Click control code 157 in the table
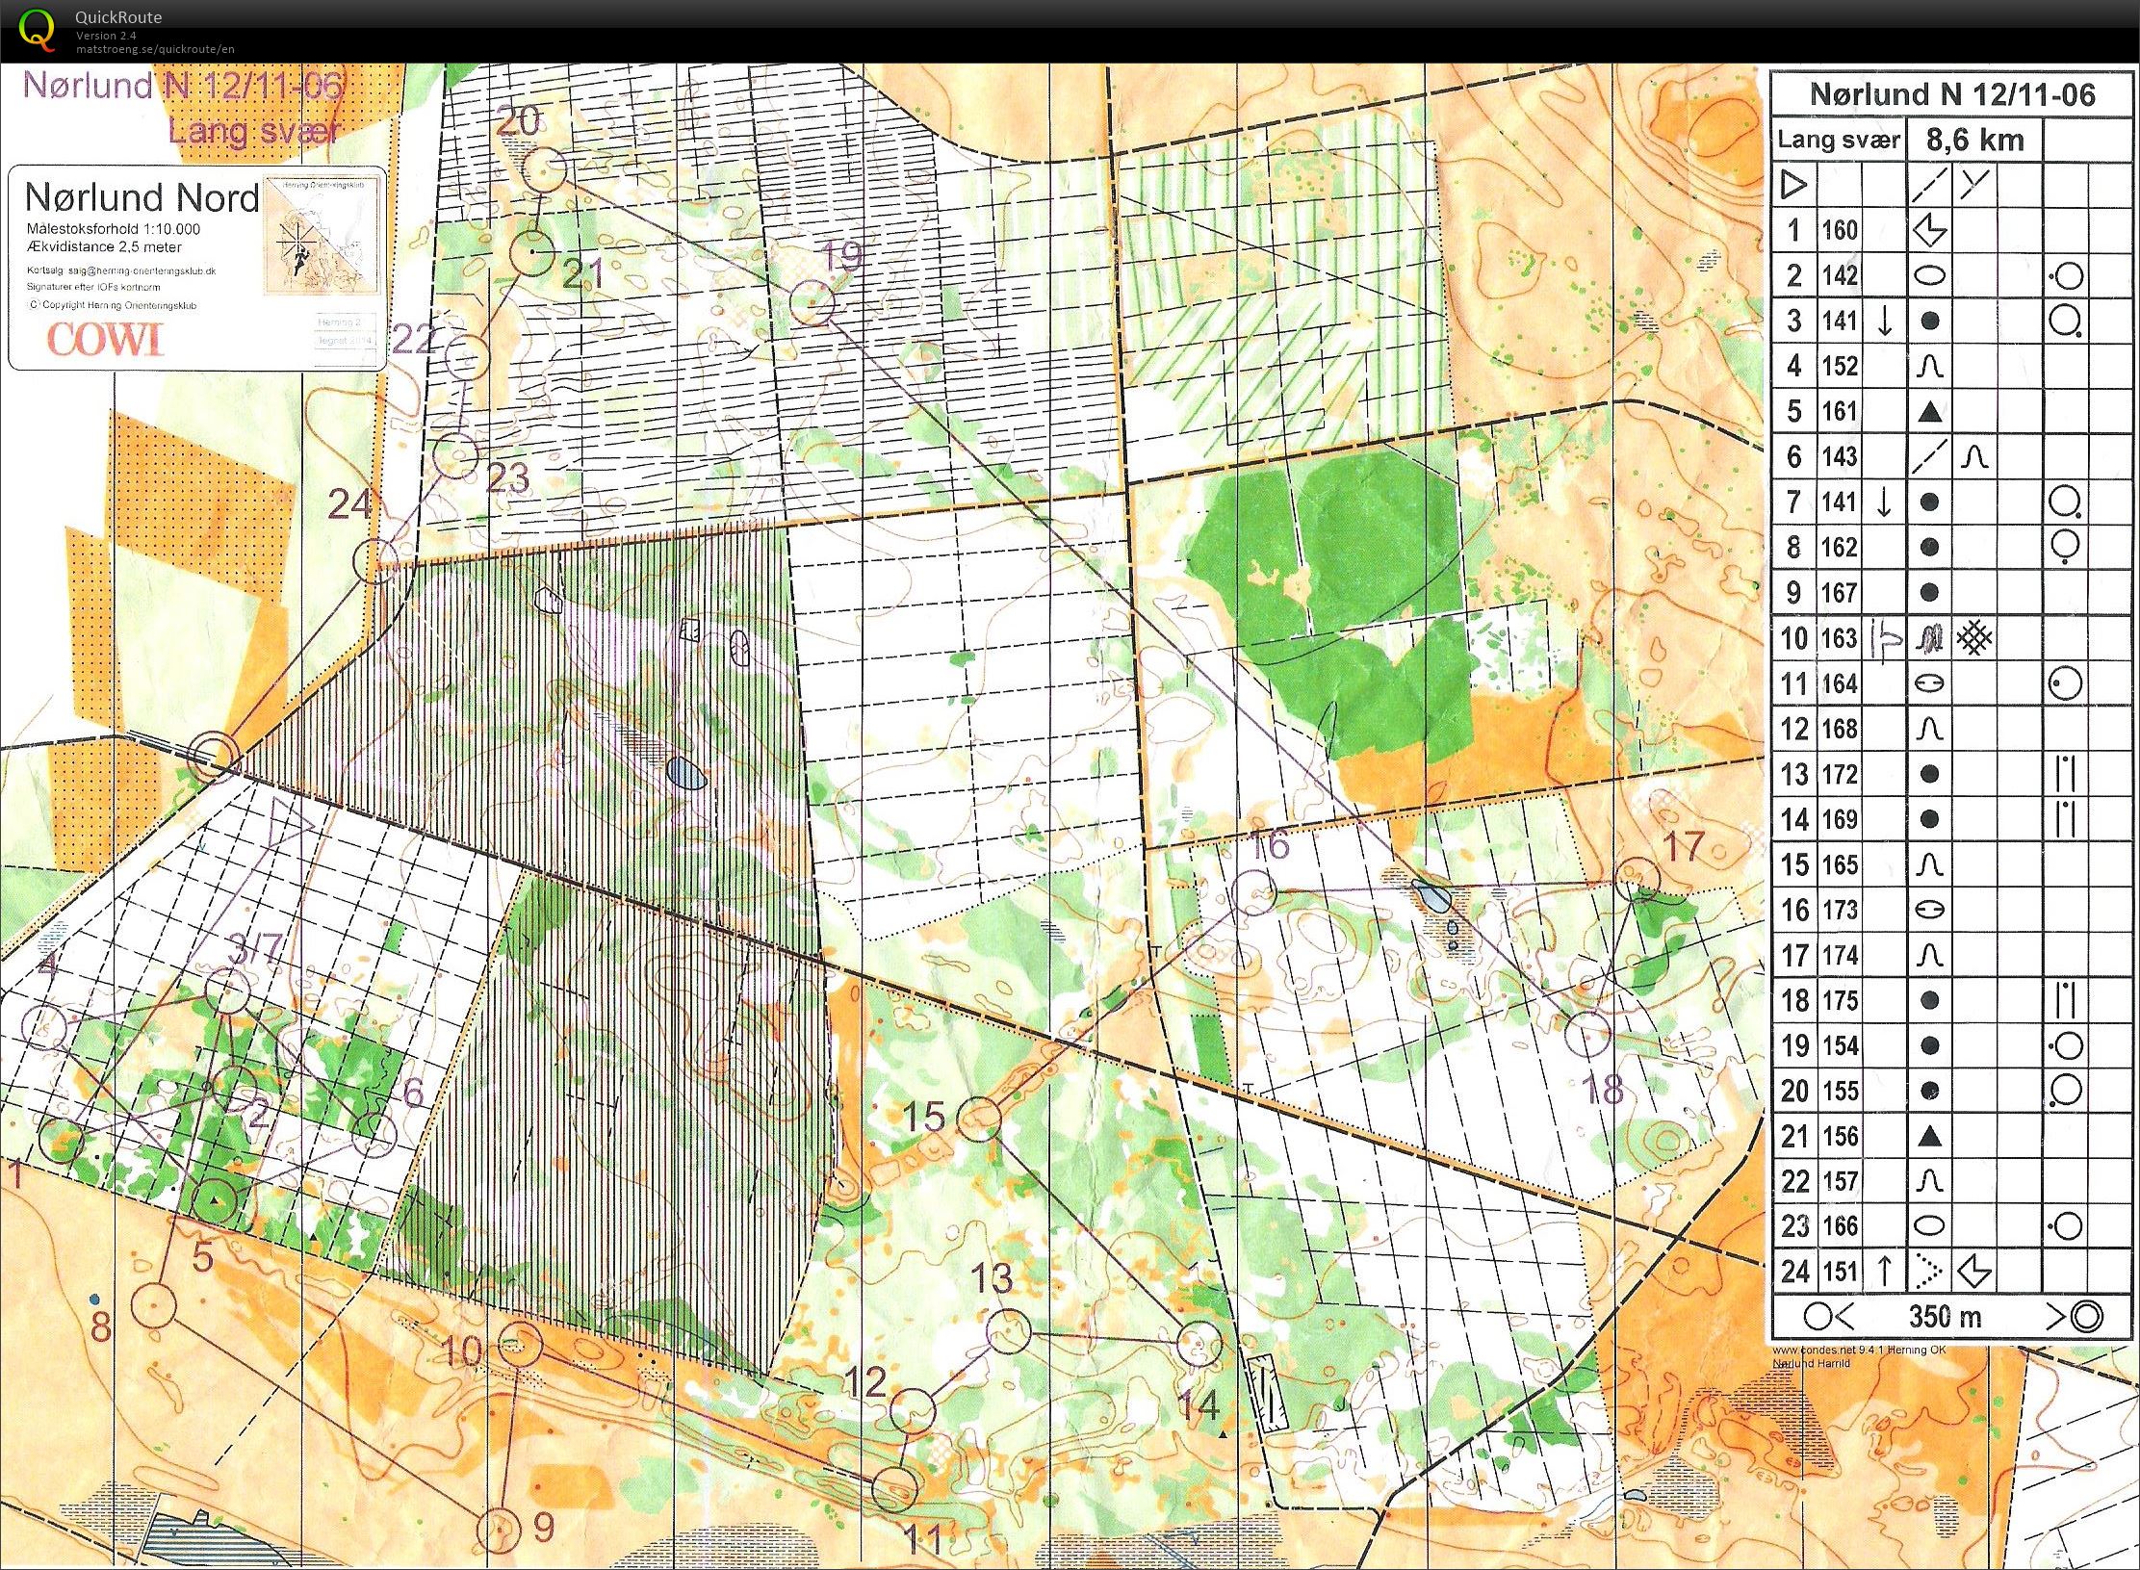 [1840, 1181]
